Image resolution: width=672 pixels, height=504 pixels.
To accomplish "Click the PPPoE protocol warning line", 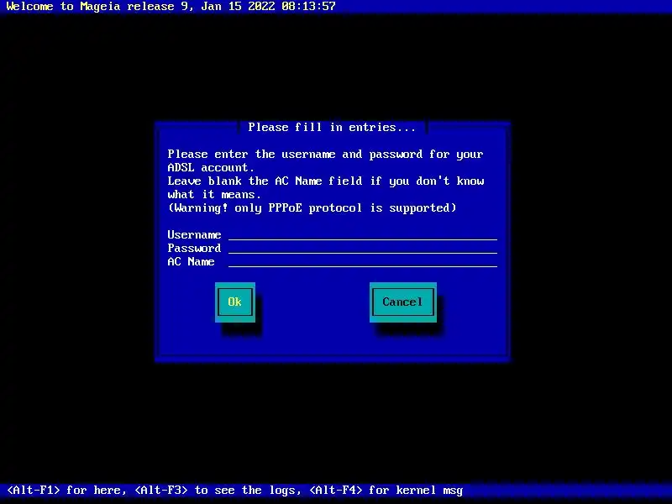I will click(312, 207).
